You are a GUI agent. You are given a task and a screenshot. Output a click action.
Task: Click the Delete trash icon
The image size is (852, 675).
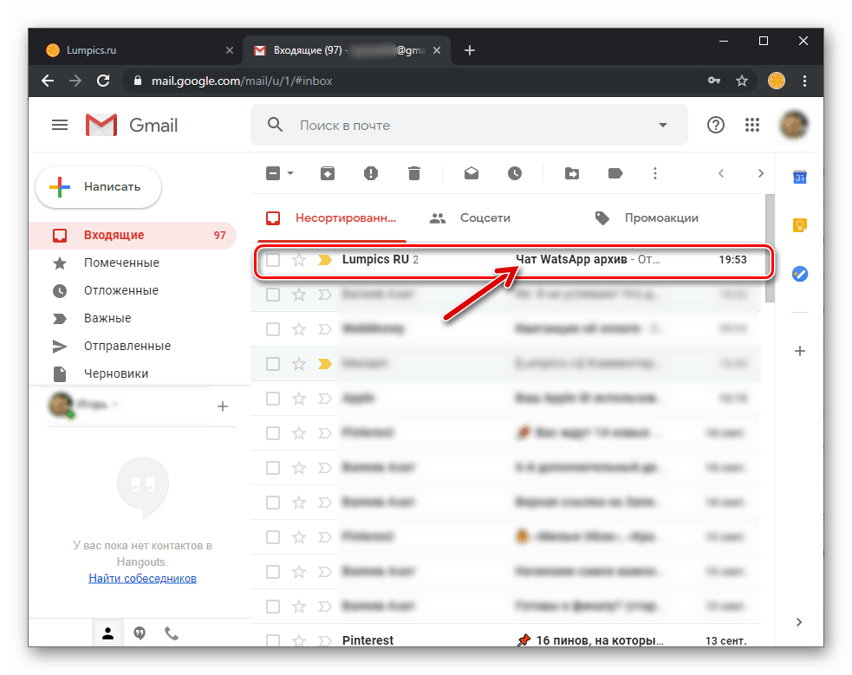tap(414, 173)
